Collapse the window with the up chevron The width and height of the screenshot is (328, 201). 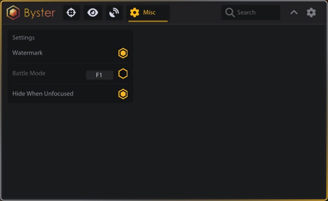294,12
